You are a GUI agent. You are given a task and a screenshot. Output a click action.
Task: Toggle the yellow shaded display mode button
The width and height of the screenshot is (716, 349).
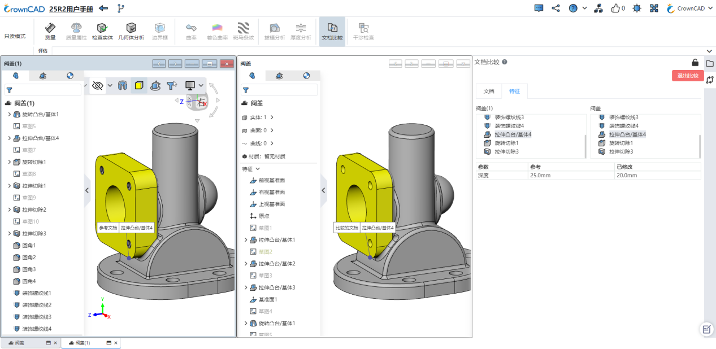(x=139, y=86)
